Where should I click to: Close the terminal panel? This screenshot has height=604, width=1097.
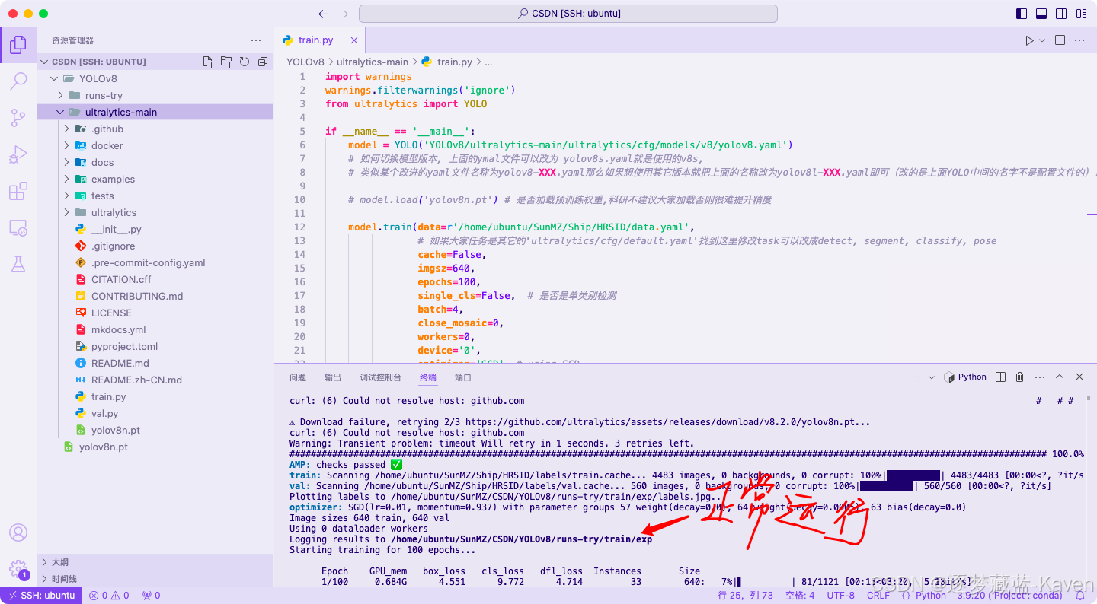tap(1079, 377)
